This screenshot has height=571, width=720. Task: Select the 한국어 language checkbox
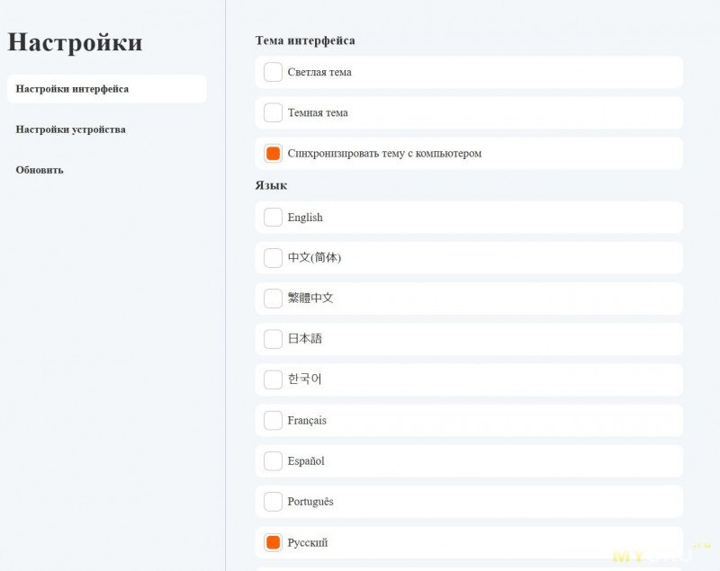coord(273,379)
